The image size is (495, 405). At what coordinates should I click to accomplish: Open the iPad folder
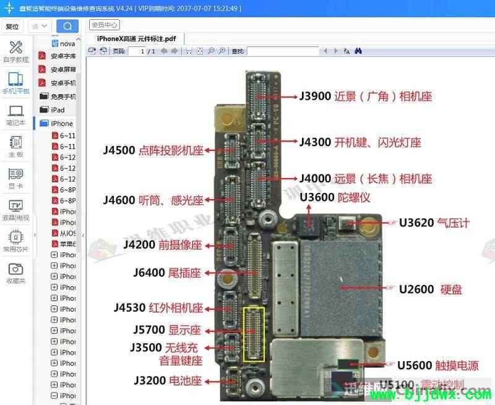52,110
